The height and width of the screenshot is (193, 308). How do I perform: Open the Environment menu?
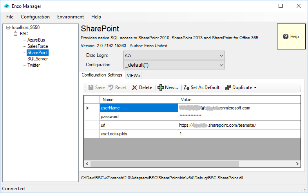pos(71,17)
